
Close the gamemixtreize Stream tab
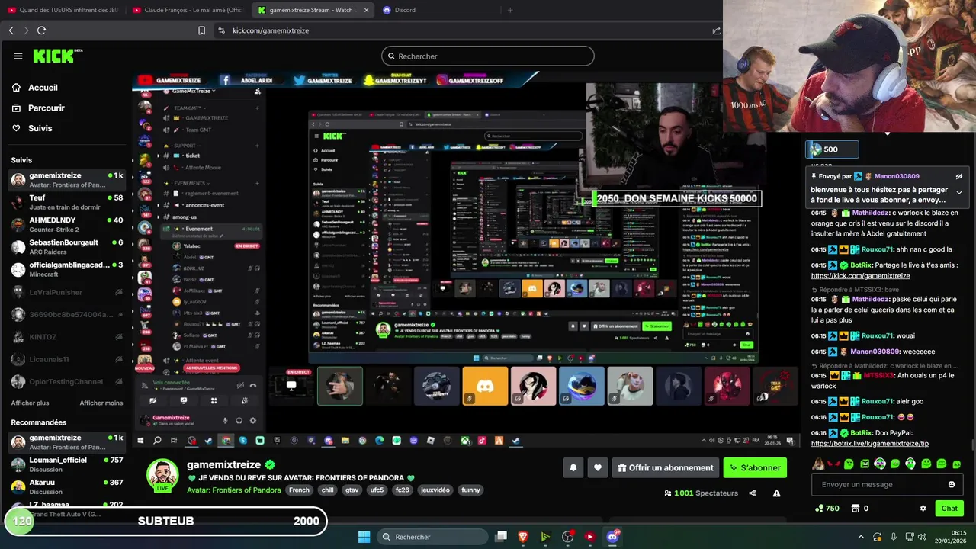[x=366, y=10]
